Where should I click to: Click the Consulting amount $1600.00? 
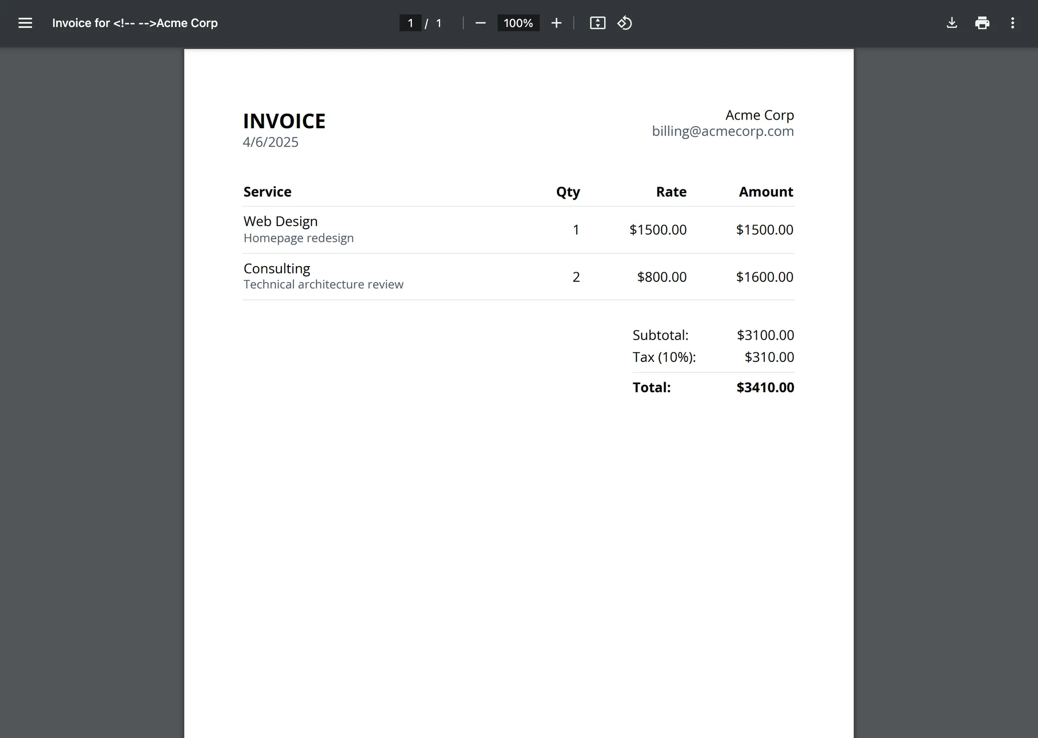[x=764, y=277]
